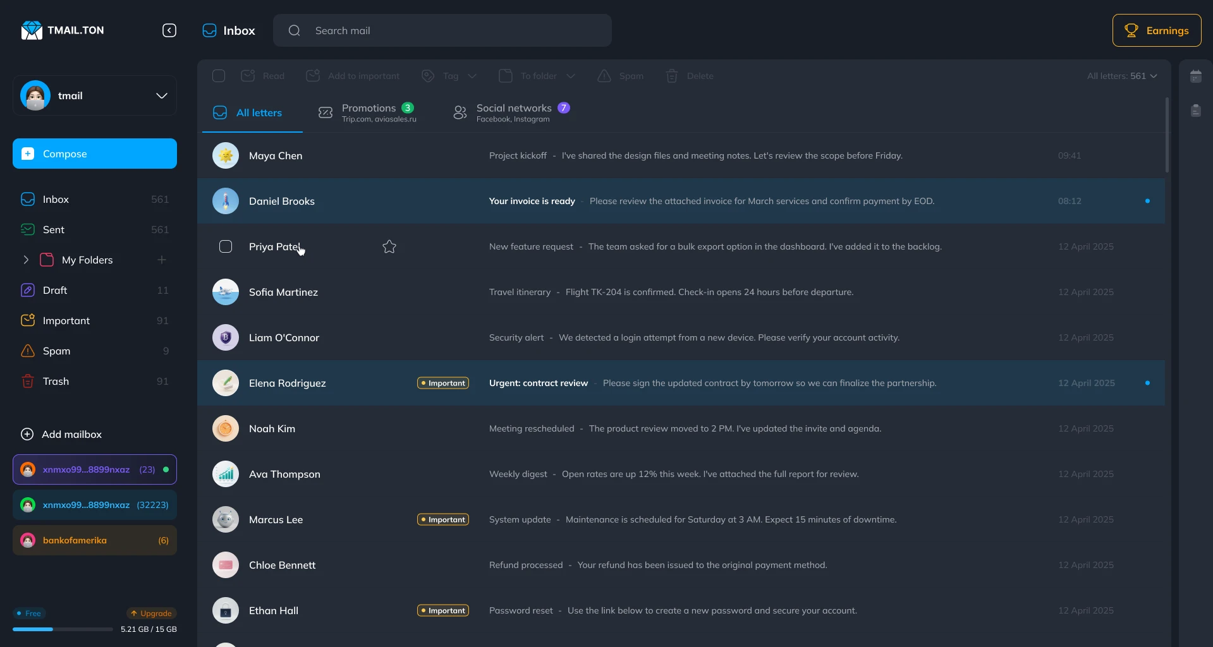This screenshot has width=1213, height=647.
Task: Open the Social networks tab
Action: coord(511,112)
